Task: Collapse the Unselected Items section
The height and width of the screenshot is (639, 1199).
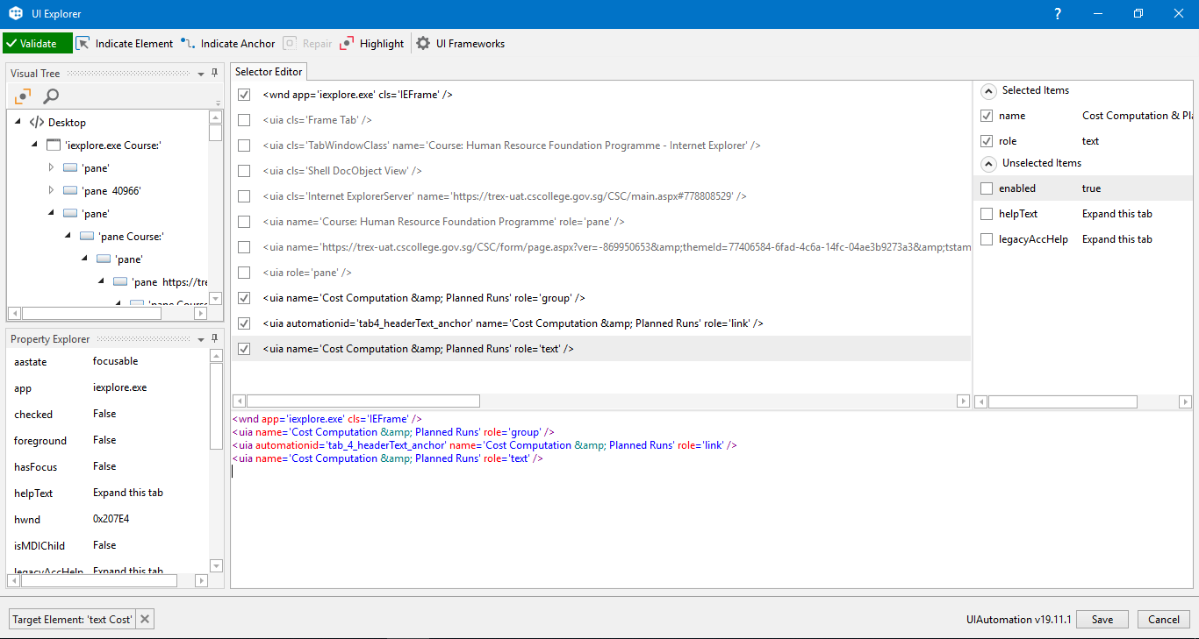Action: pyautogui.click(x=988, y=163)
